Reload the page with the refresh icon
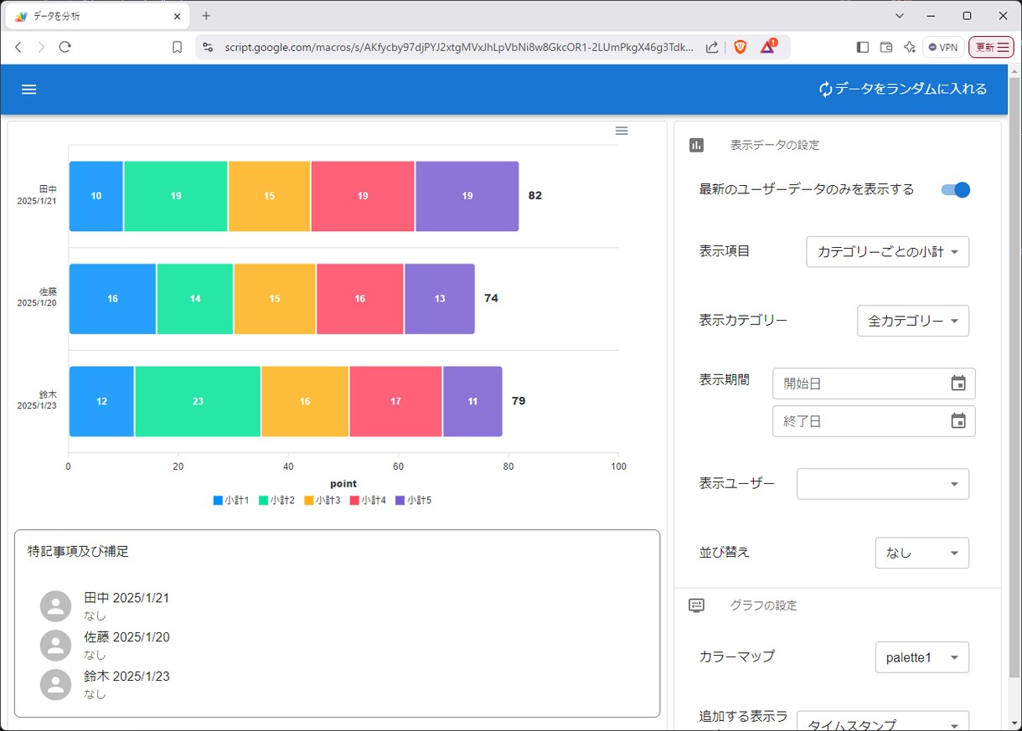The image size is (1022, 731). tap(65, 48)
